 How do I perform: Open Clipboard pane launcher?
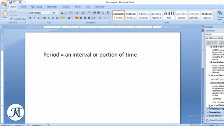coord(26,22)
